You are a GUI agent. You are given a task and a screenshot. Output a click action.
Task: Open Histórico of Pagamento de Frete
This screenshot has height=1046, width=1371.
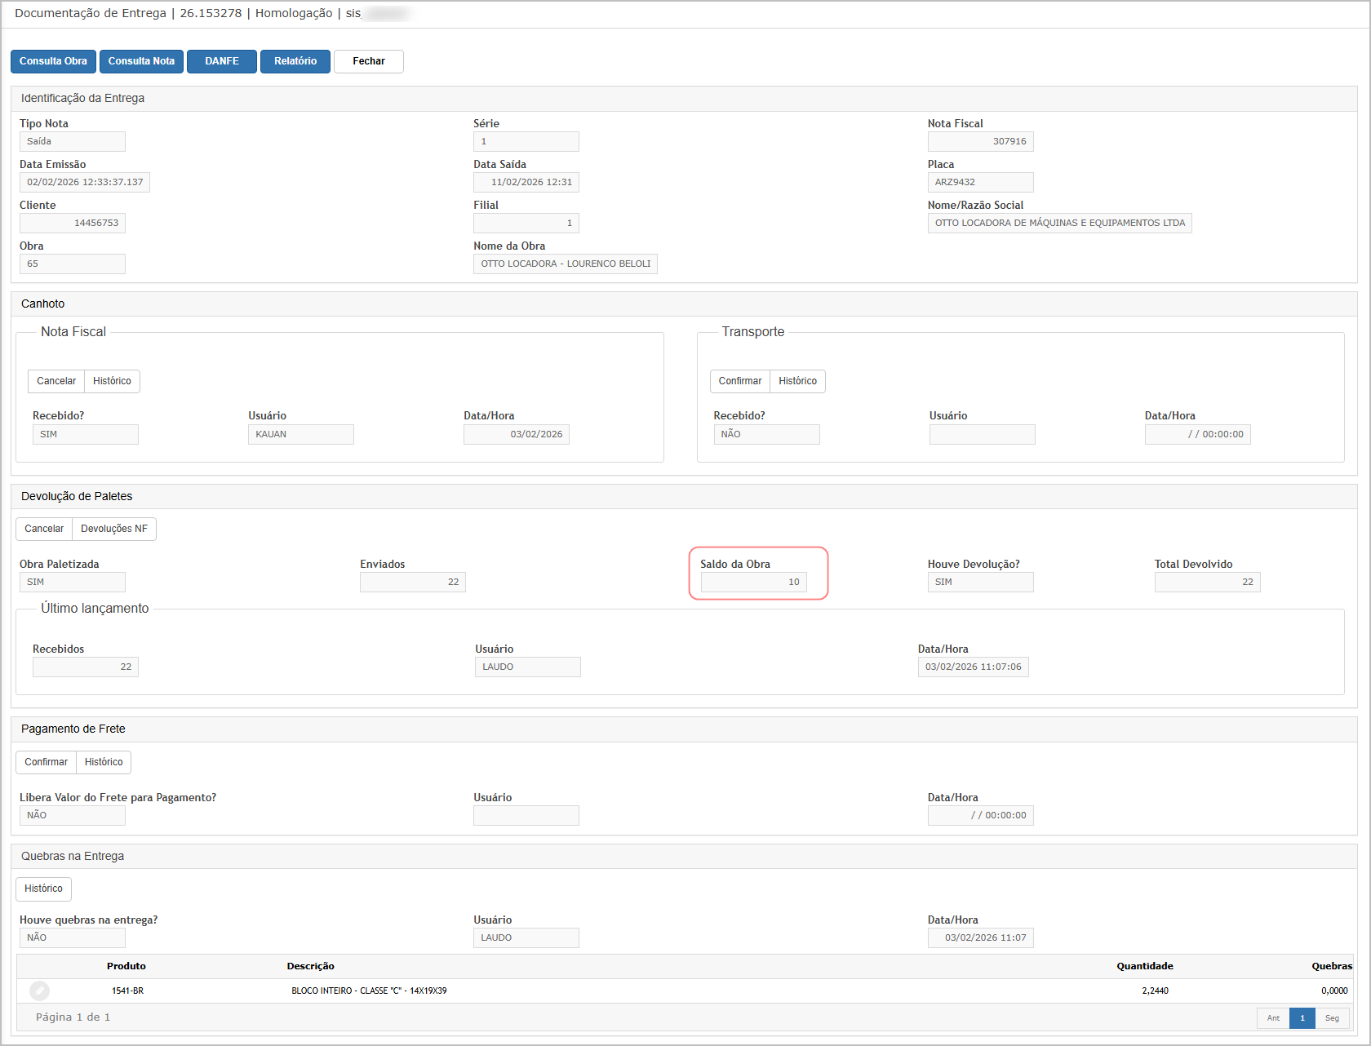coord(104,762)
